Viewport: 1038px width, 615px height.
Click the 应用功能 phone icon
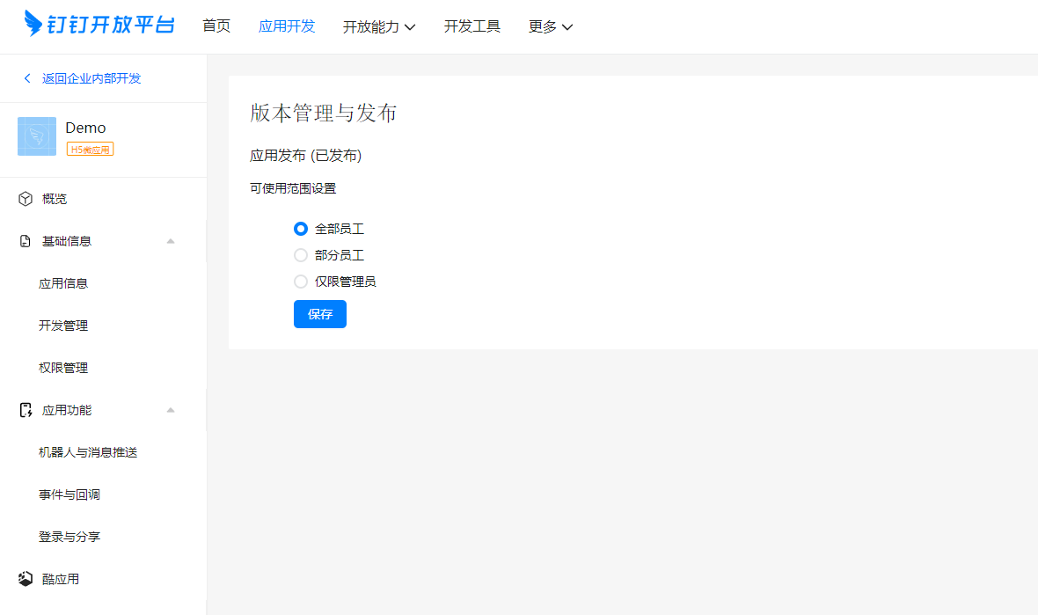click(24, 409)
